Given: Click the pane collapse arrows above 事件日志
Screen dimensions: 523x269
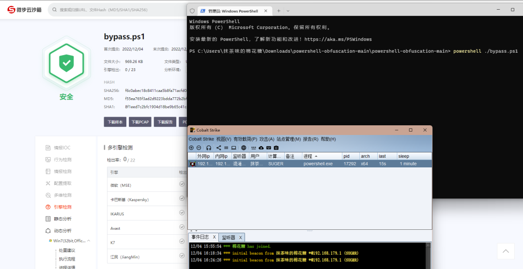Looking at the screenshot, I should [194, 231].
